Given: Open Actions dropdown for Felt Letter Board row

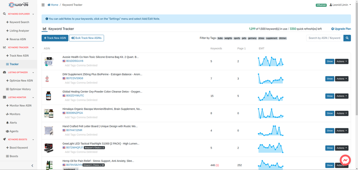Looking at the screenshot, I should [x=342, y=131].
